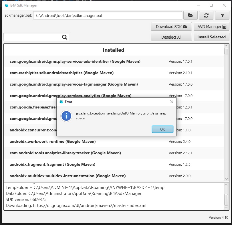The height and width of the screenshot is (225, 232).
Task: Select analytics-library:tracker package row
Action: point(114,153)
